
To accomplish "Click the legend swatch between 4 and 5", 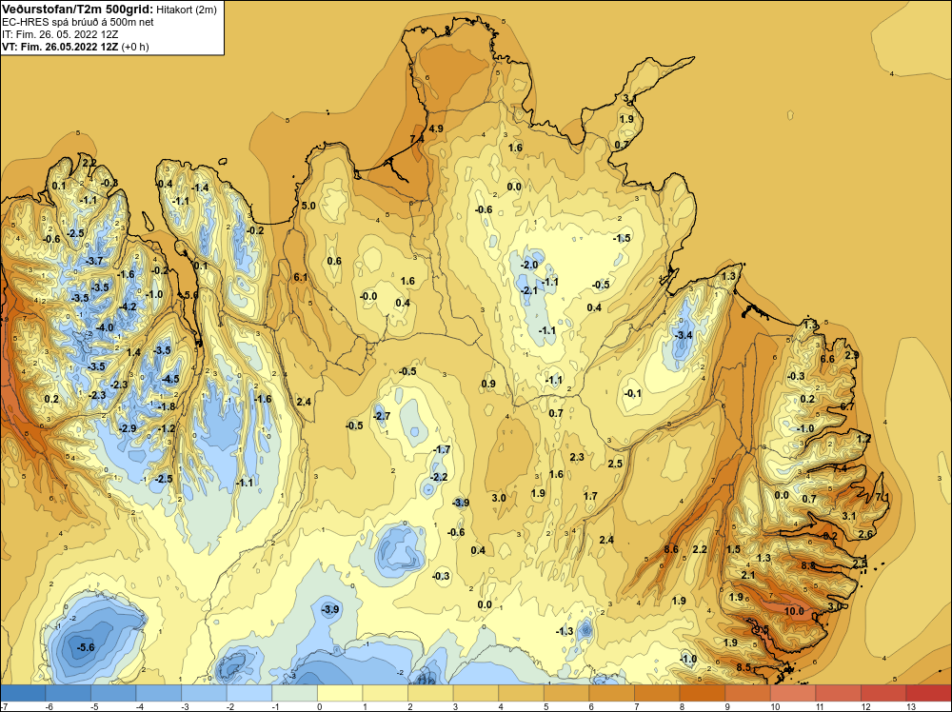I will 522,693.
